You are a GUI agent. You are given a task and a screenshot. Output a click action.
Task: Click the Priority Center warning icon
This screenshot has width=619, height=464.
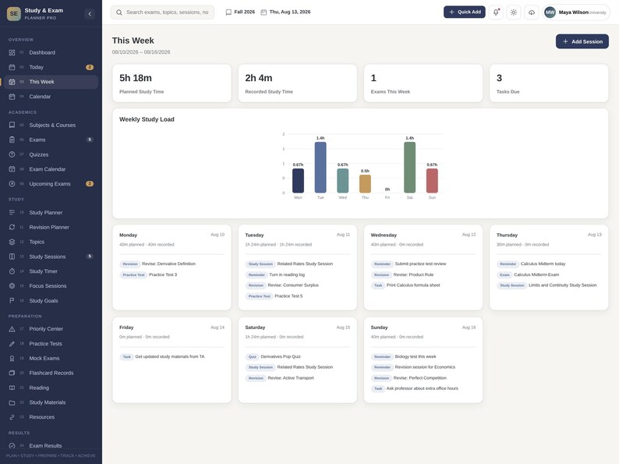tap(12, 329)
